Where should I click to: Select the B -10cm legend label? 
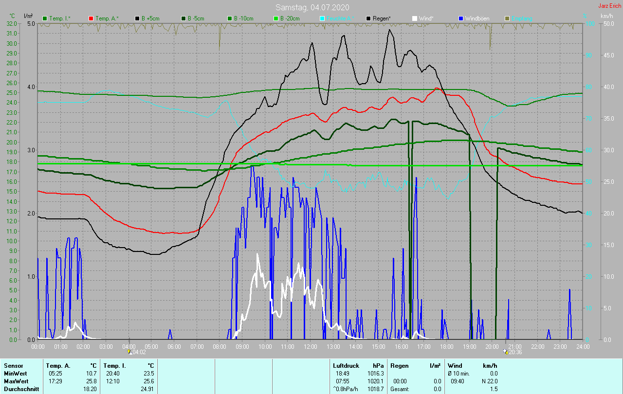point(243,18)
